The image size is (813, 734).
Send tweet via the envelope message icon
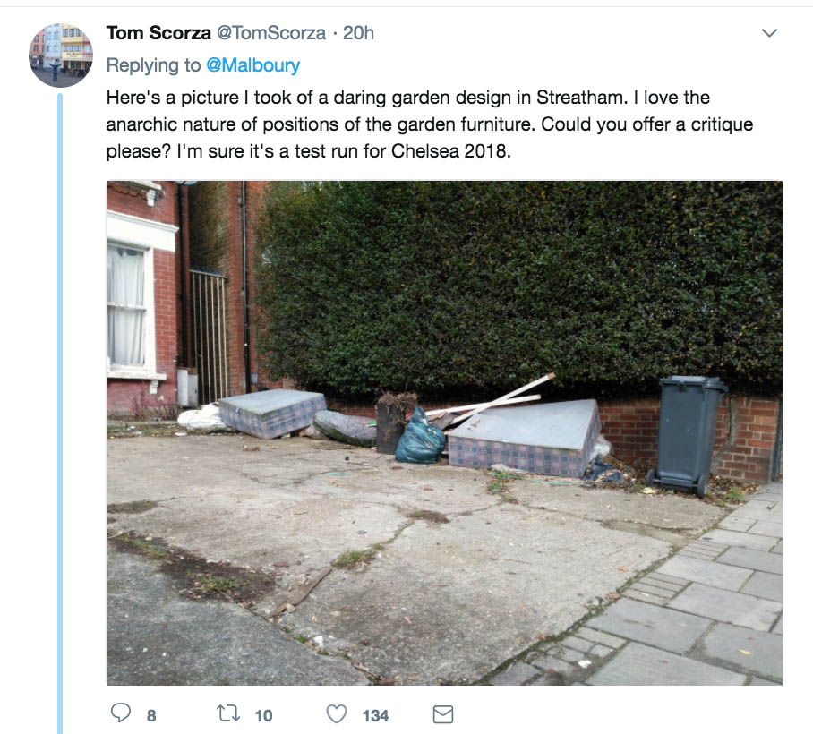point(443,714)
